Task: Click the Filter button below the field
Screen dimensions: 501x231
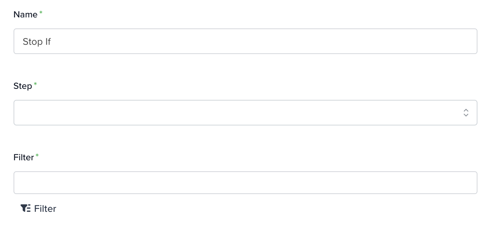Action: 38,208
